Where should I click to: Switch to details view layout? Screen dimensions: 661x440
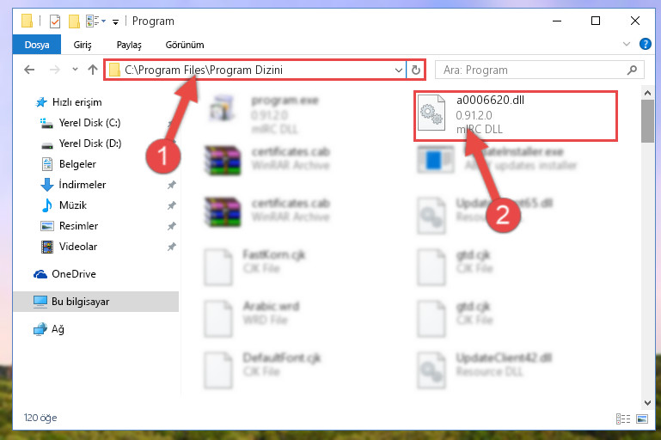pyautogui.click(x=622, y=419)
